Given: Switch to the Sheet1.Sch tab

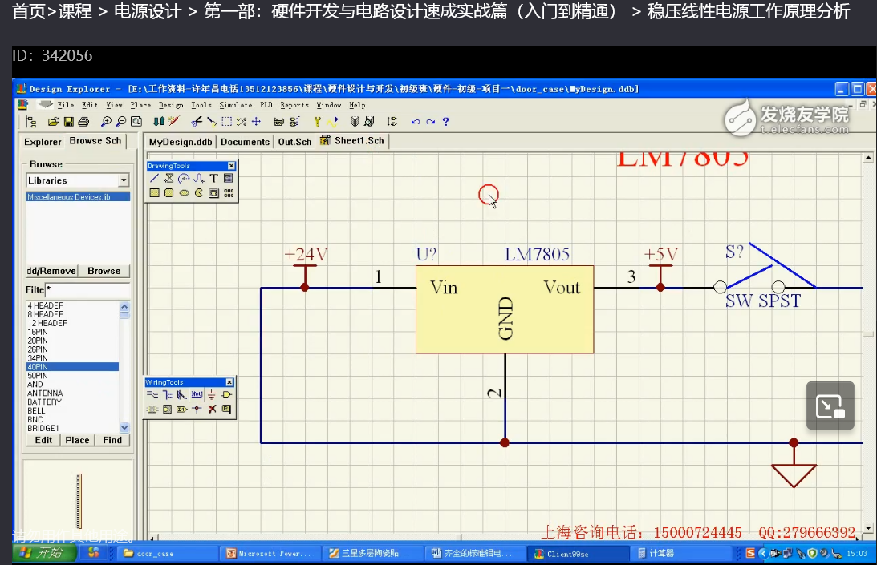Looking at the screenshot, I should point(359,141).
